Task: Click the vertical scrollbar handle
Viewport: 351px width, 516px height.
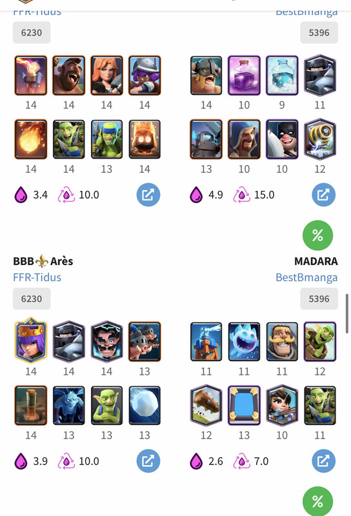Action: tap(346, 313)
